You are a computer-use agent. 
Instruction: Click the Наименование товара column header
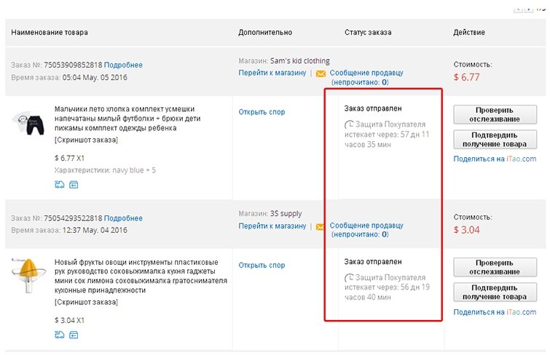click(x=50, y=33)
